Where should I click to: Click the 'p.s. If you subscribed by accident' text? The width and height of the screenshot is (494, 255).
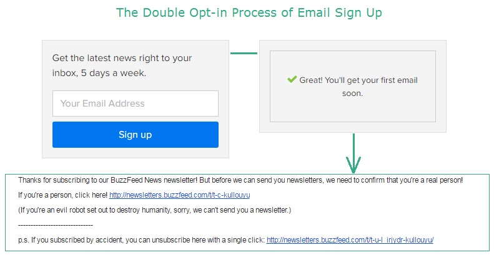pyautogui.click(x=142, y=240)
